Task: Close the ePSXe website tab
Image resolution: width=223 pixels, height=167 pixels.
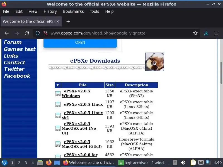Action: coord(58,21)
